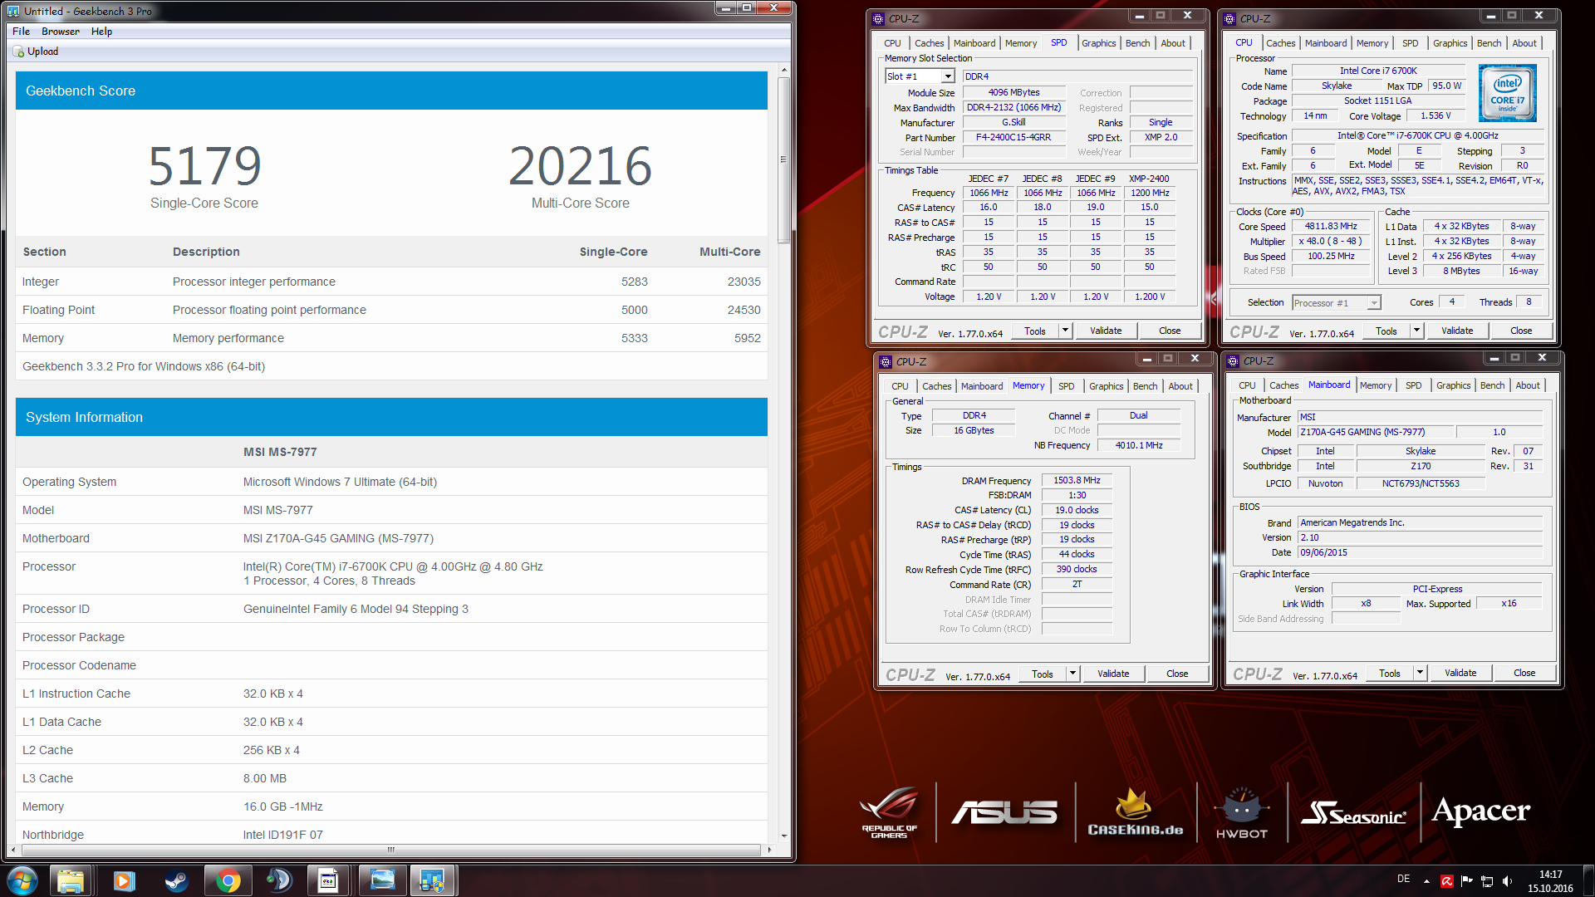
Task: Click Validate in the SPD window
Action: tap(1106, 331)
